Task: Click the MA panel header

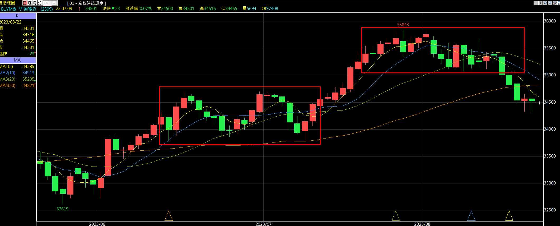Action: click(x=17, y=60)
